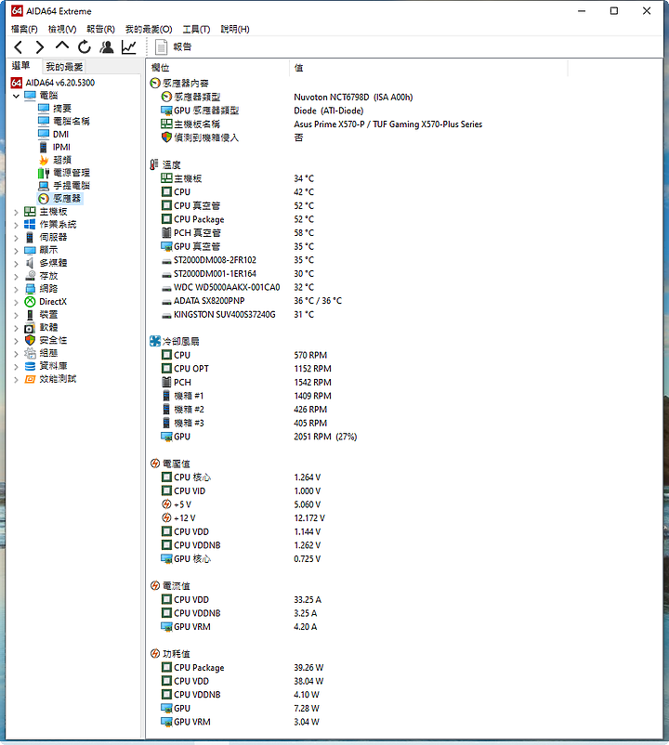669x745 pixels.
Task: Expand the 網路 tree node
Action: 16,289
